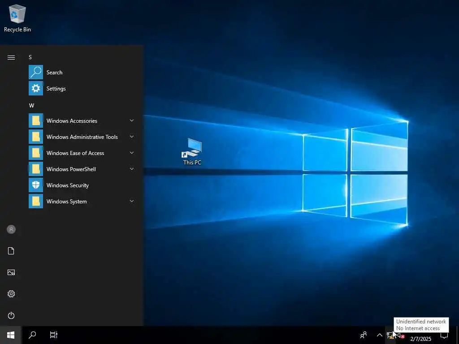
Task: Show hidden tray icons arrow
Action: pyautogui.click(x=379, y=335)
